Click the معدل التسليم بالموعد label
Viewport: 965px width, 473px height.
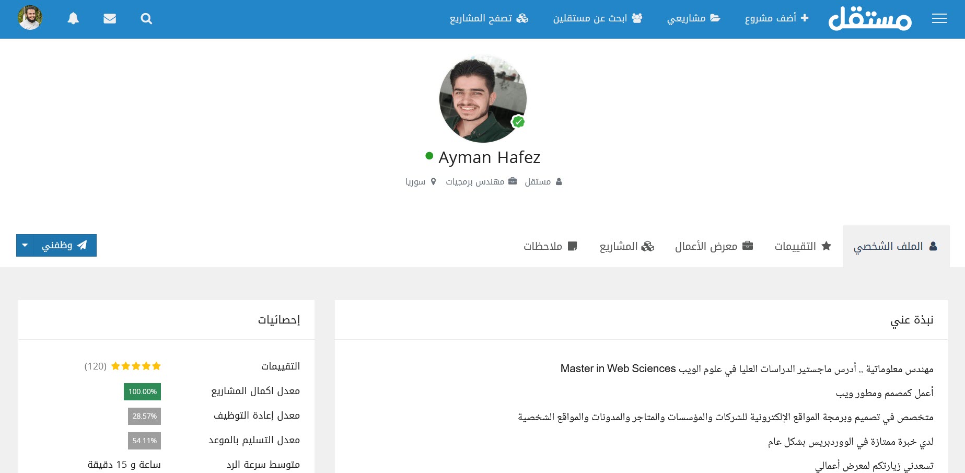[254, 440]
